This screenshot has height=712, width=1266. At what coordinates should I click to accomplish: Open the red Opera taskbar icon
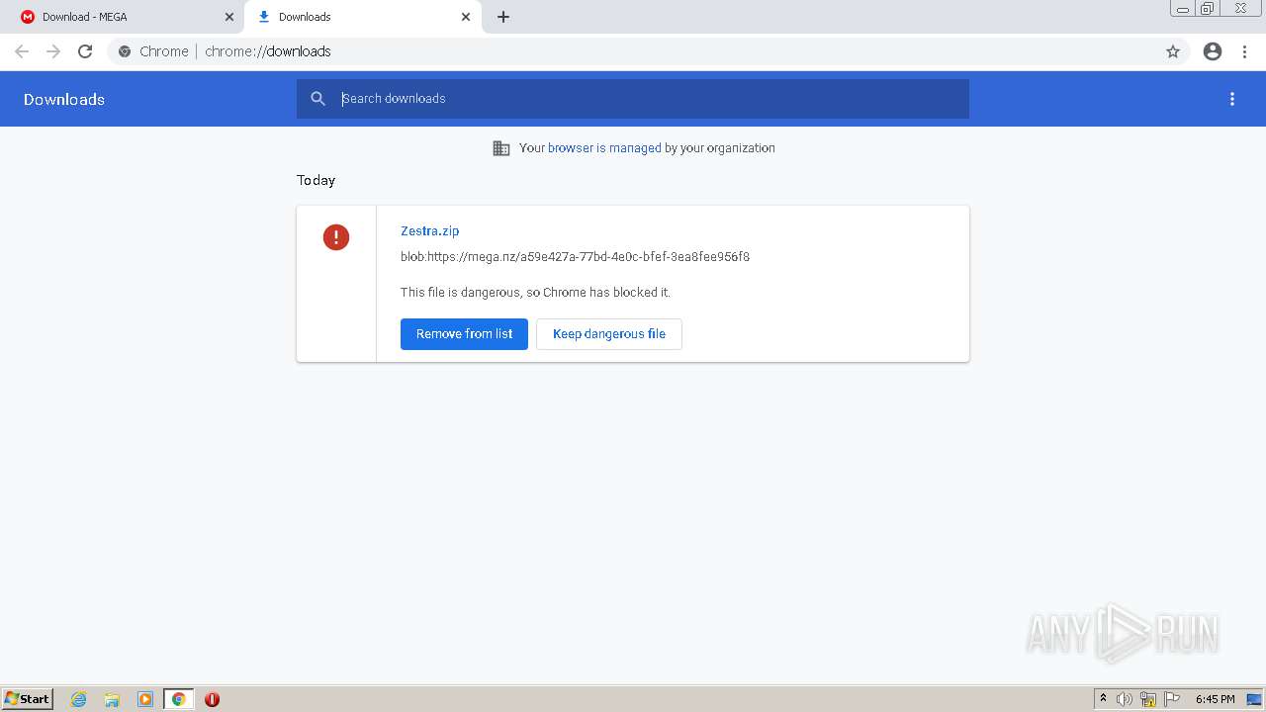coord(212,699)
